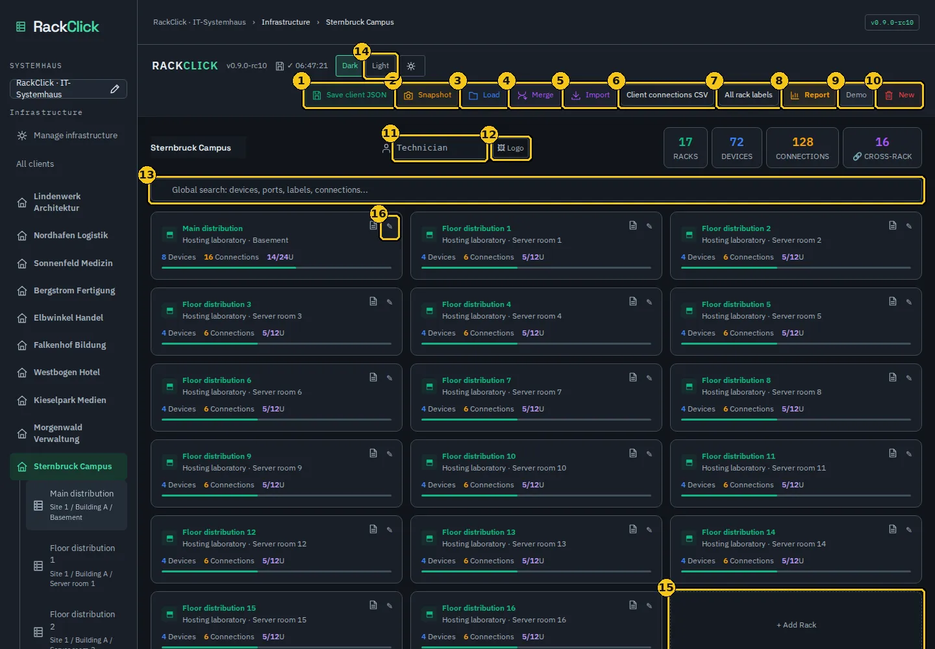Click the Logo upload button

point(511,149)
